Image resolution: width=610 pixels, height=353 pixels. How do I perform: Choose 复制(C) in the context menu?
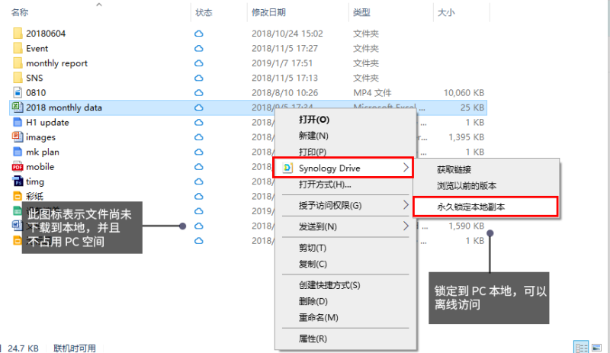(x=313, y=264)
